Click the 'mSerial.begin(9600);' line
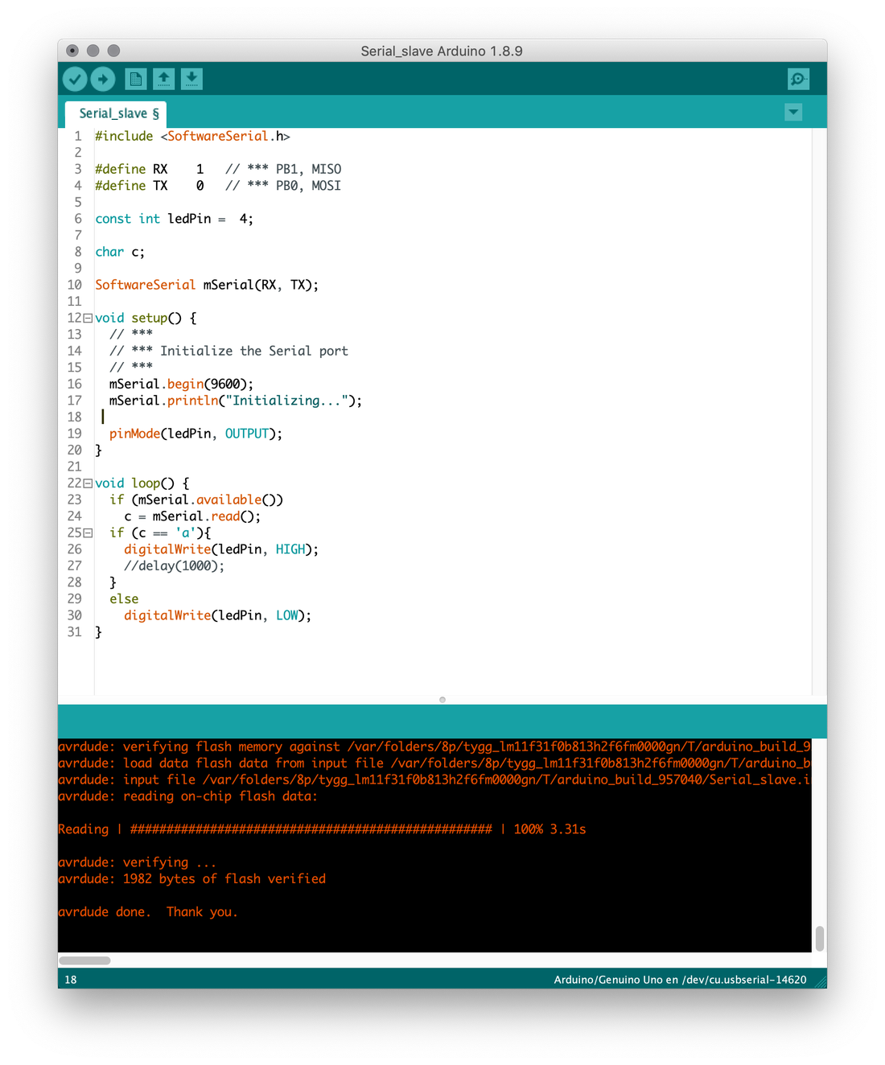 point(181,384)
